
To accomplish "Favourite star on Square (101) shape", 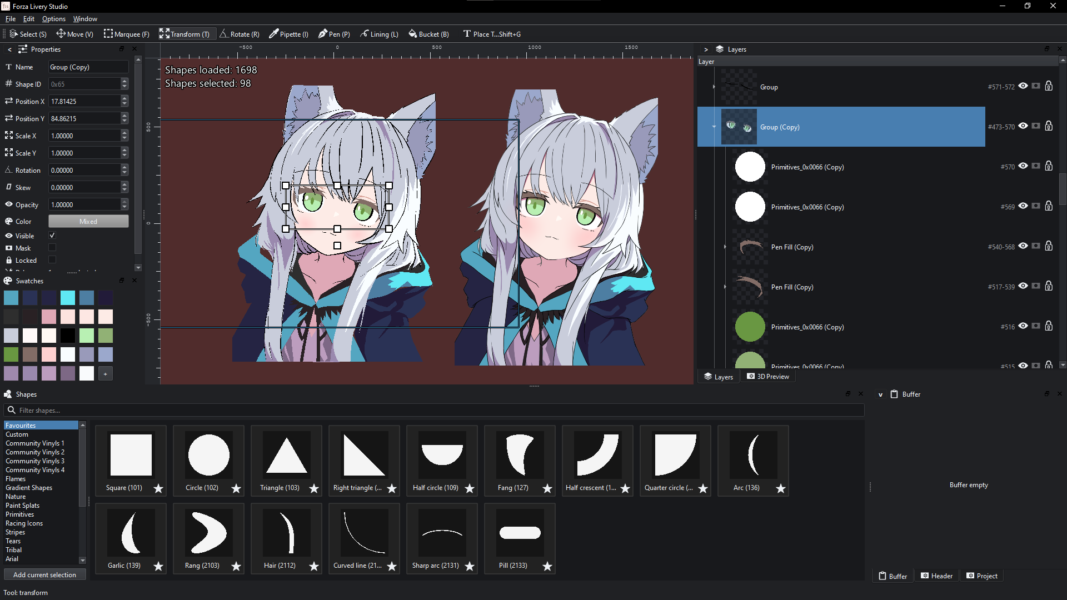I will tap(158, 488).
